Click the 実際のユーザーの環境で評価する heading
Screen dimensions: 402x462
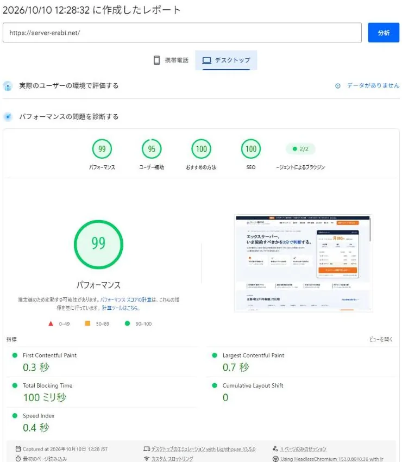click(68, 85)
